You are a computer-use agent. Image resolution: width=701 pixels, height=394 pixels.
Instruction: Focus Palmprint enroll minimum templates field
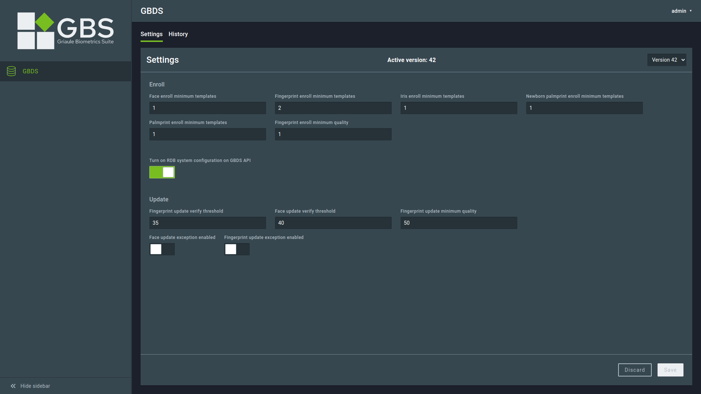(208, 134)
